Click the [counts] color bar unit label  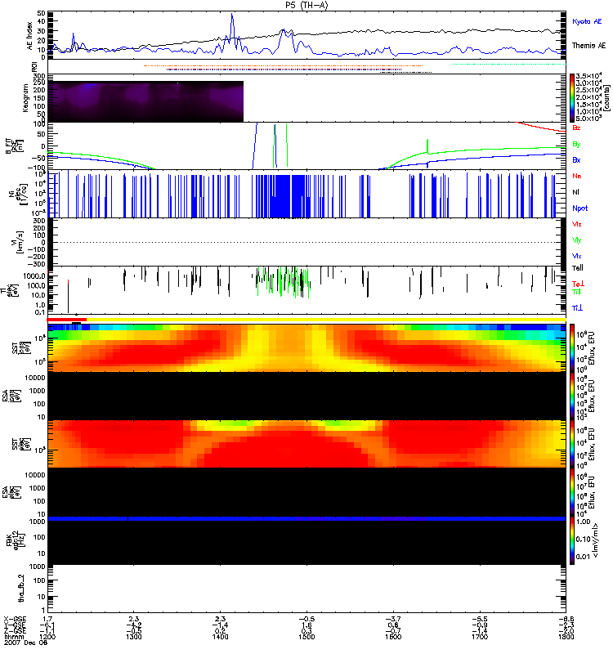(607, 98)
